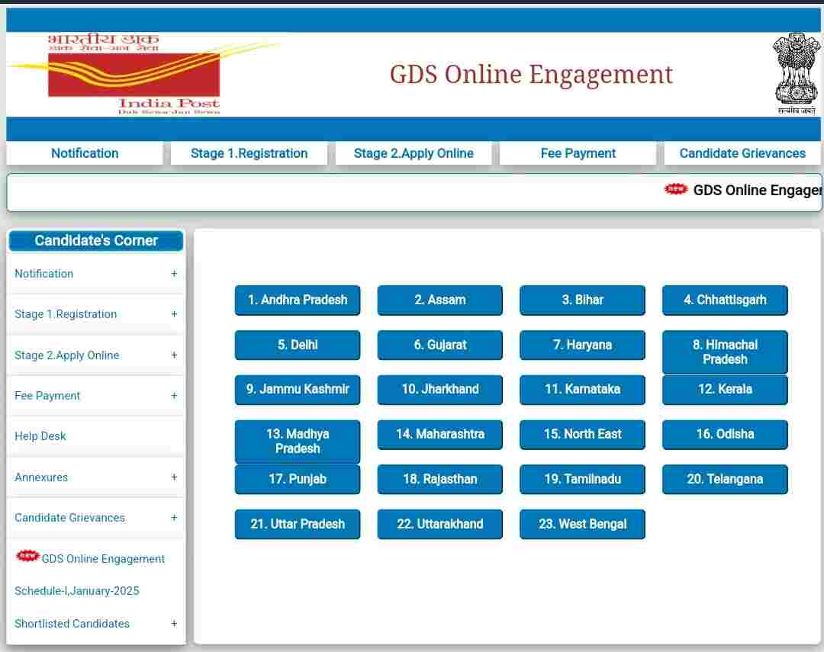
Task: Click the red NEW badge in the ticker
Action: [x=675, y=189]
